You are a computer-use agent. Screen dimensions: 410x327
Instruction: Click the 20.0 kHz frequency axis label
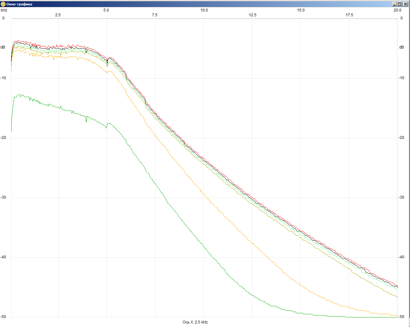click(x=397, y=10)
